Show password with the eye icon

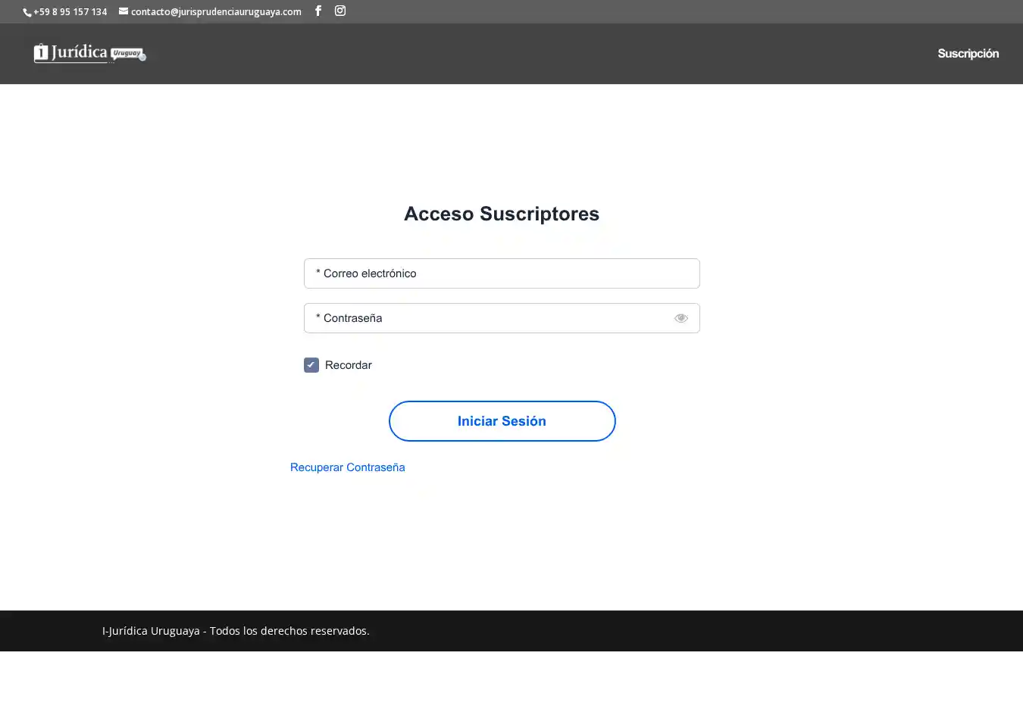pos(680,318)
